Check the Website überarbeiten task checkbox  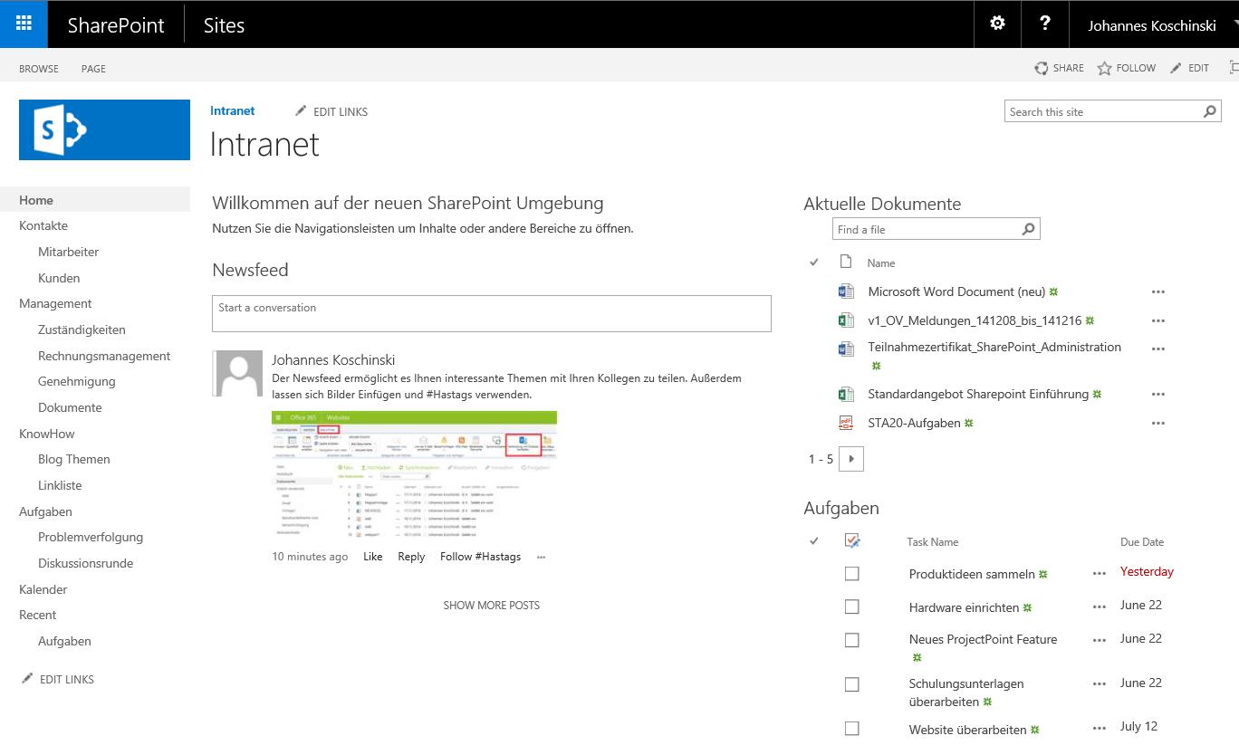click(x=851, y=728)
